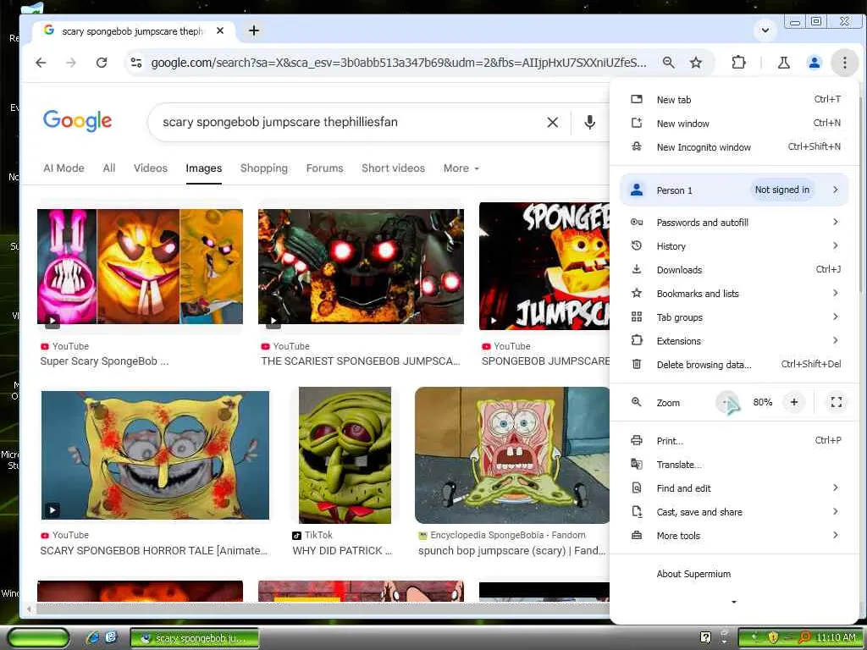
Task: Open the SCARY SPONGEBOB HORROR TALE thumbnail
Action: pyautogui.click(x=156, y=454)
